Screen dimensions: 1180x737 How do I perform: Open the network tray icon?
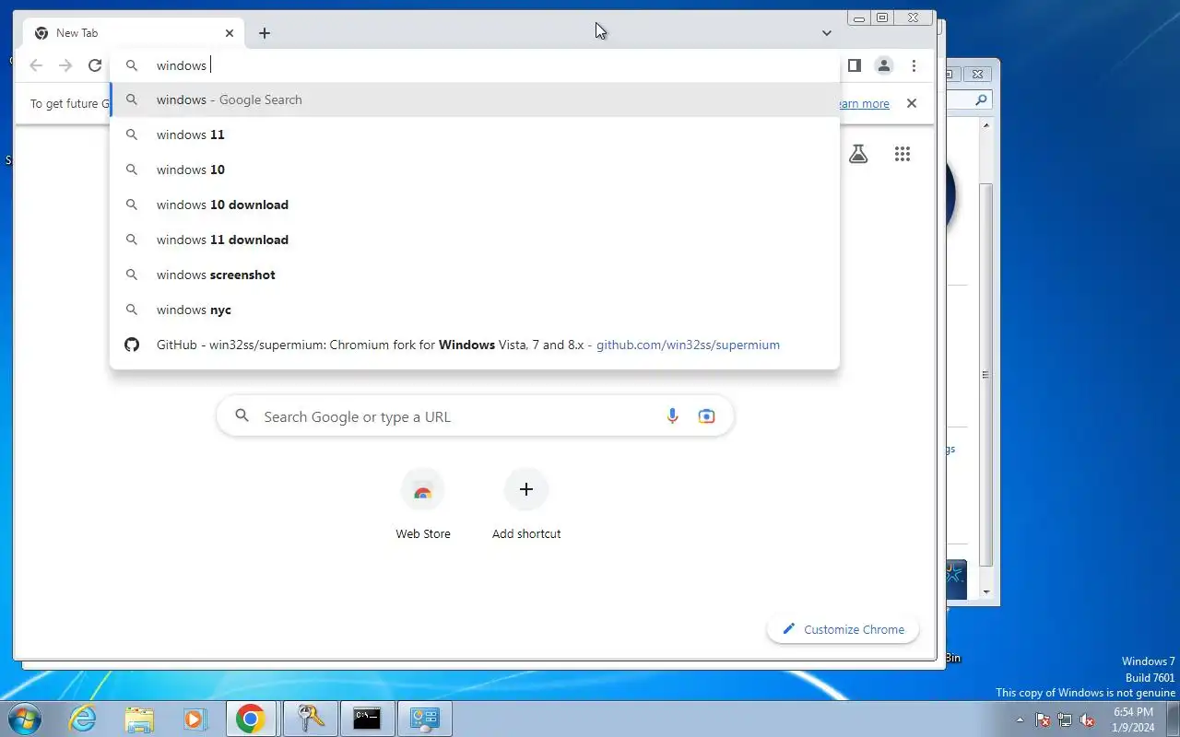(1065, 720)
